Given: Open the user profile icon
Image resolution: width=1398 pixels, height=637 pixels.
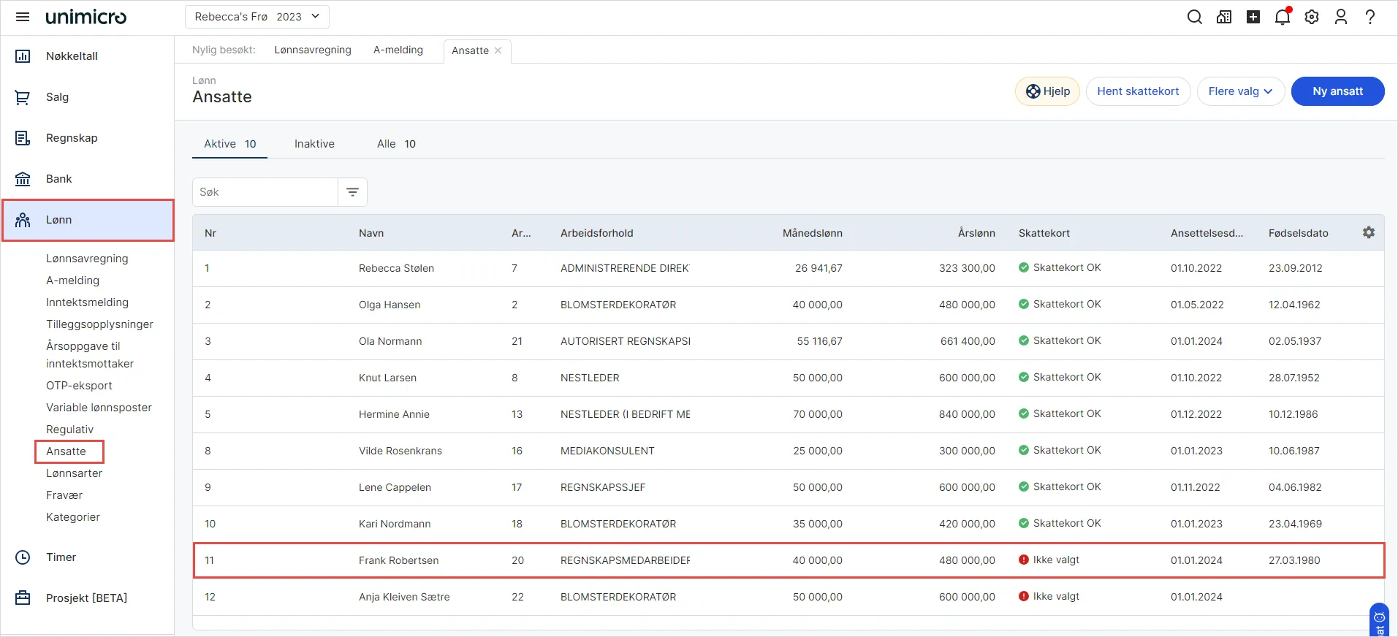Looking at the screenshot, I should (x=1340, y=17).
